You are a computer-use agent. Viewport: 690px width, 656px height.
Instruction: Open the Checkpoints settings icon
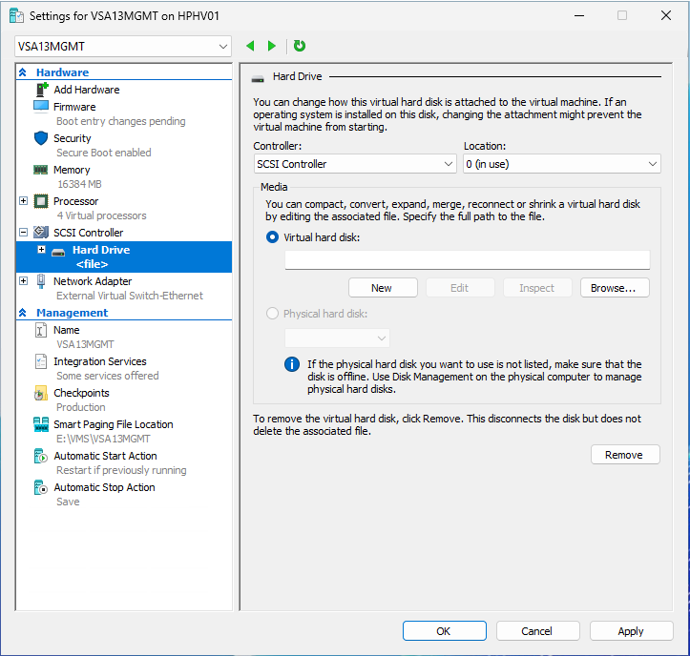pyautogui.click(x=41, y=393)
